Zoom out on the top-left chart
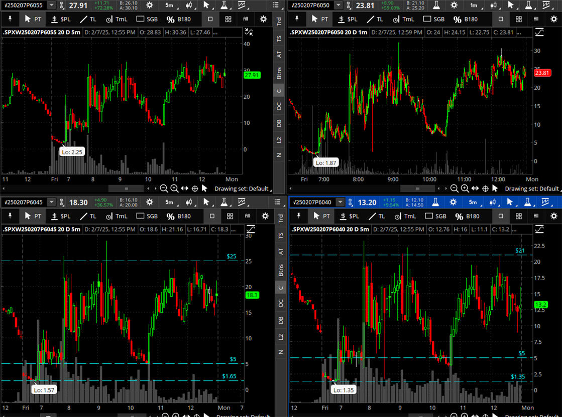This screenshot has width=562, height=417. click(164, 188)
